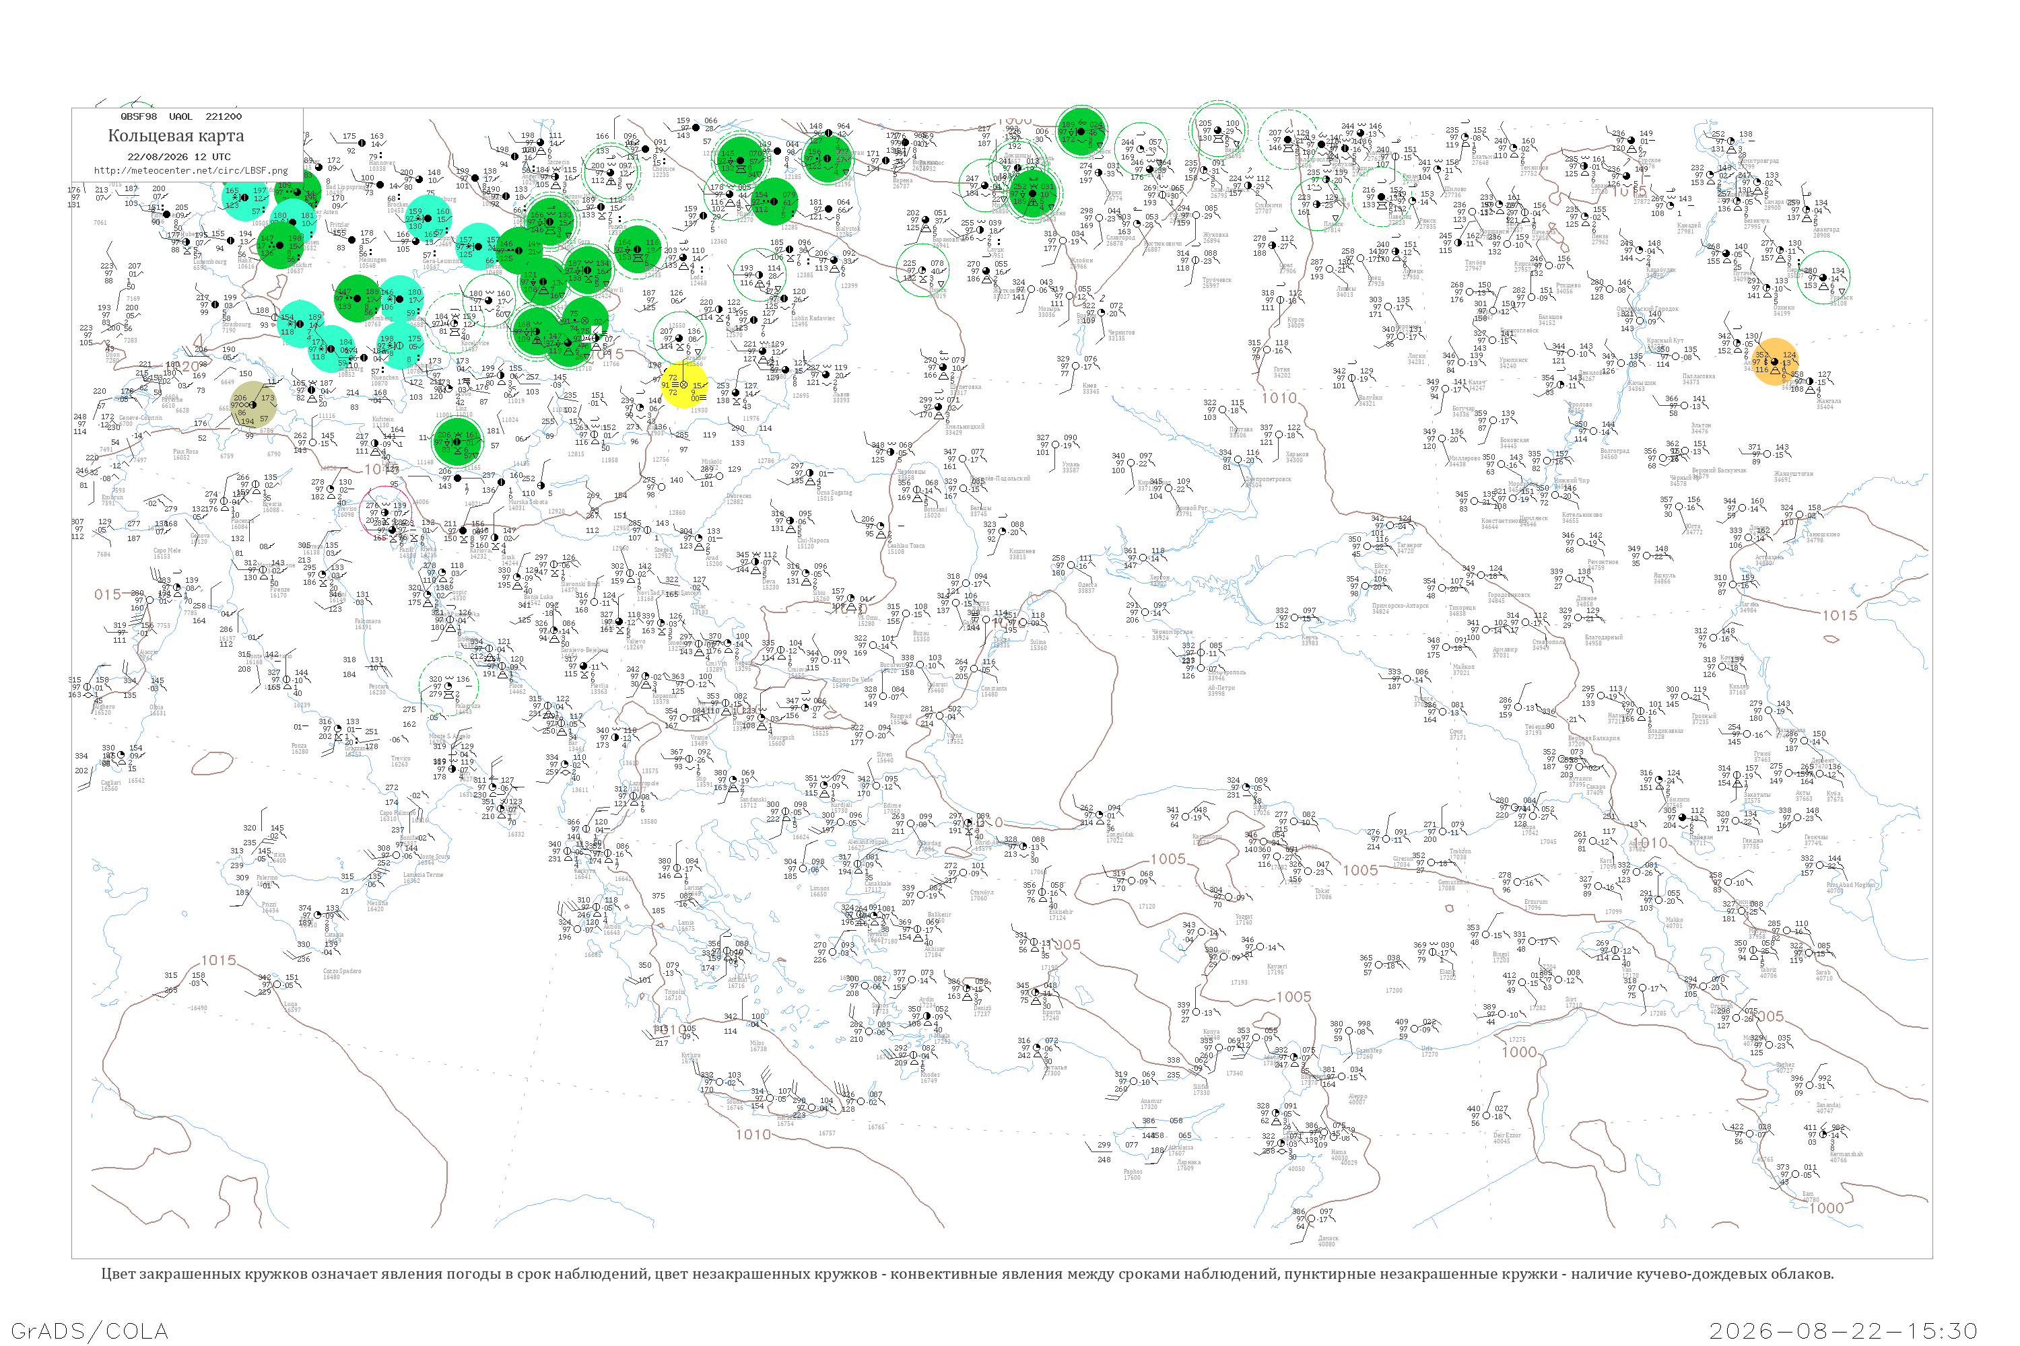Click the "Сочи" station label
Viewport: 2020px width, 1346px height.
[x=1456, y=732]
